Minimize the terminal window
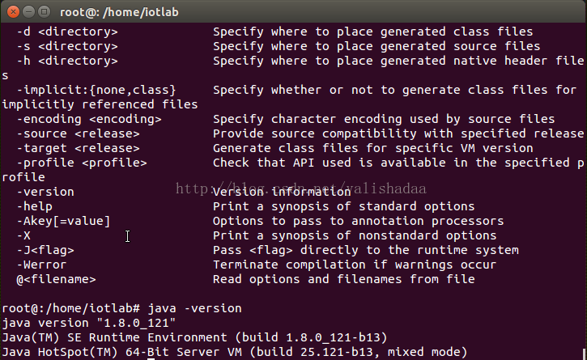This screenshot has width=587, height=360. click(x=29, y=12)
